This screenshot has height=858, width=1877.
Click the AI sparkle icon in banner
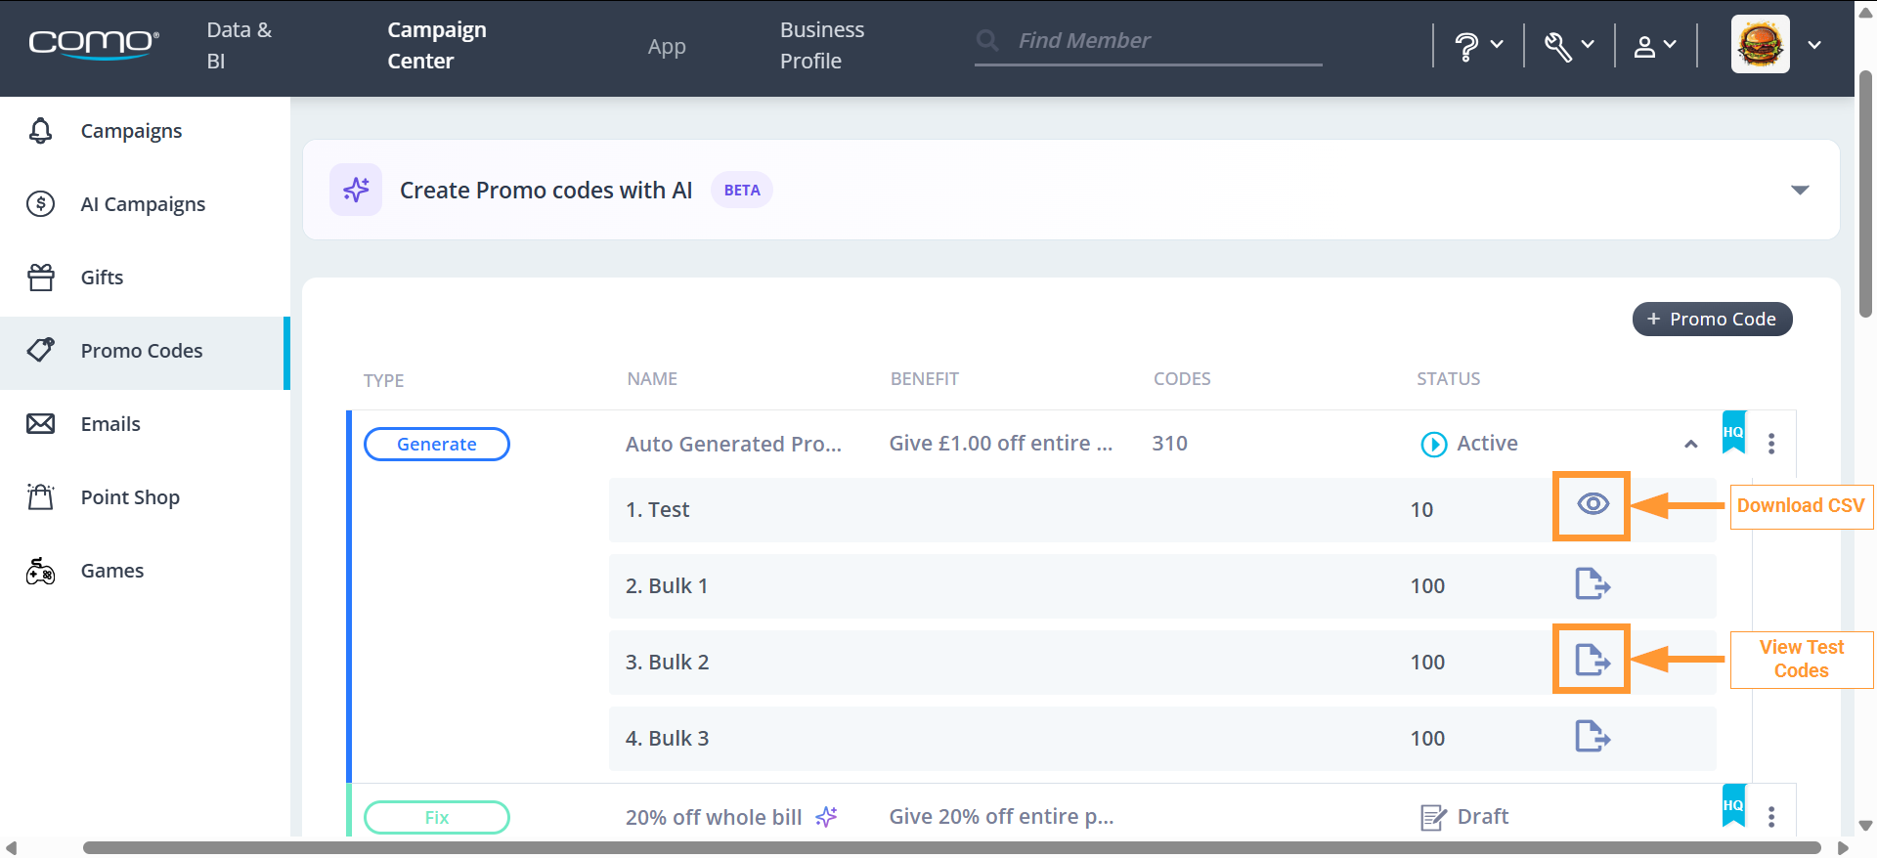(x=356, y=190)
